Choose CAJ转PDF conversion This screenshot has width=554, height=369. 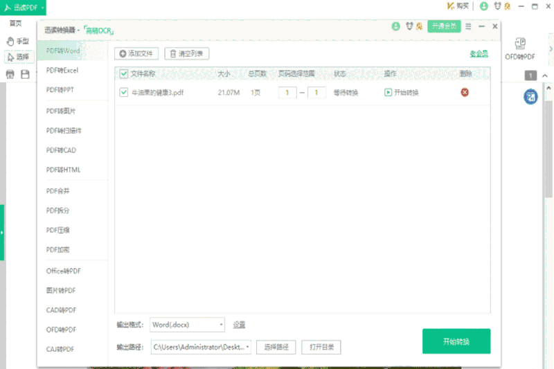tap(60, 349)
